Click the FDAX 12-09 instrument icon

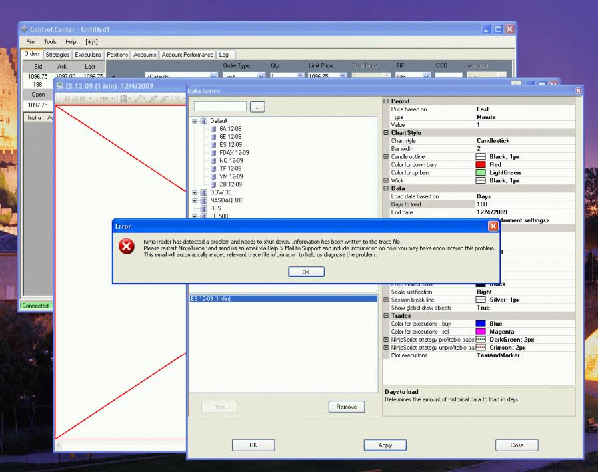(x=213, y=152)
